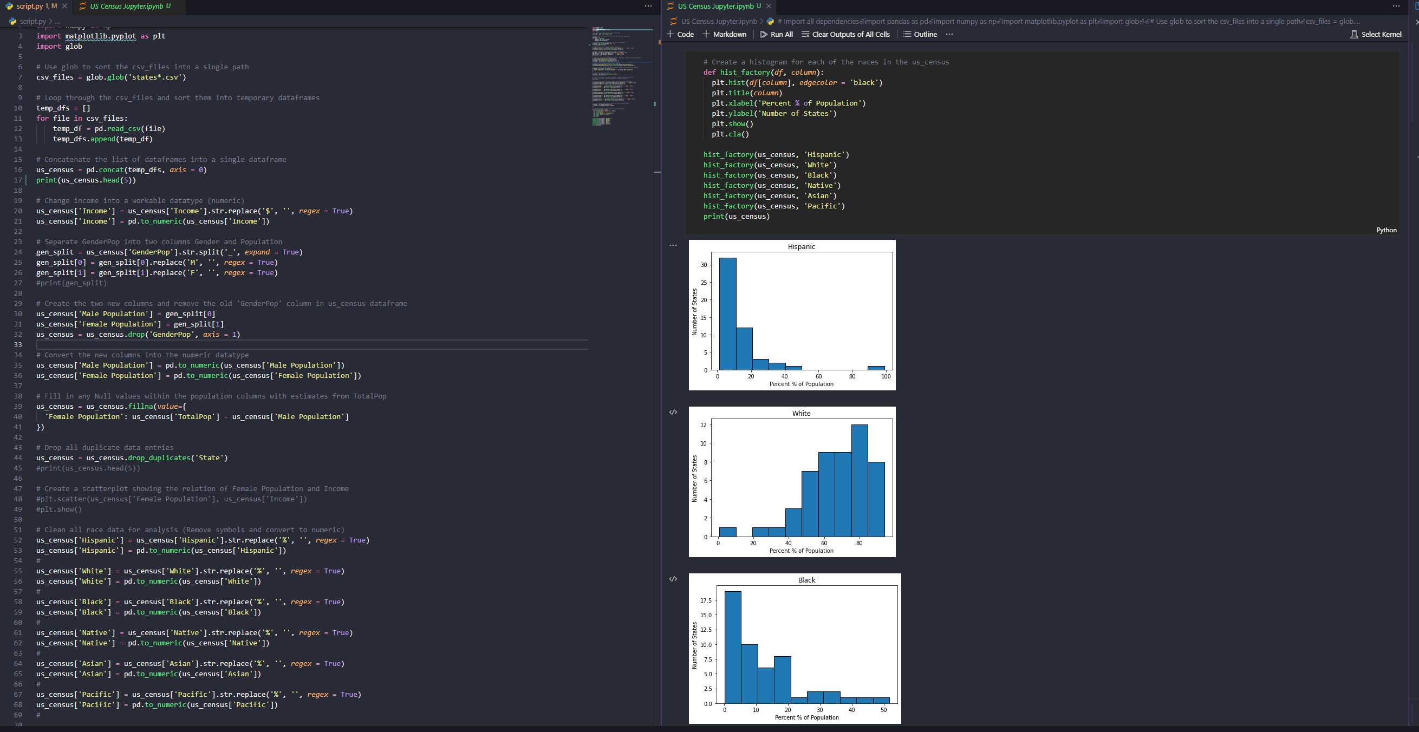Click the mimetype icon beside Black chart
The image size is (1419, 732).
[673, 579]
